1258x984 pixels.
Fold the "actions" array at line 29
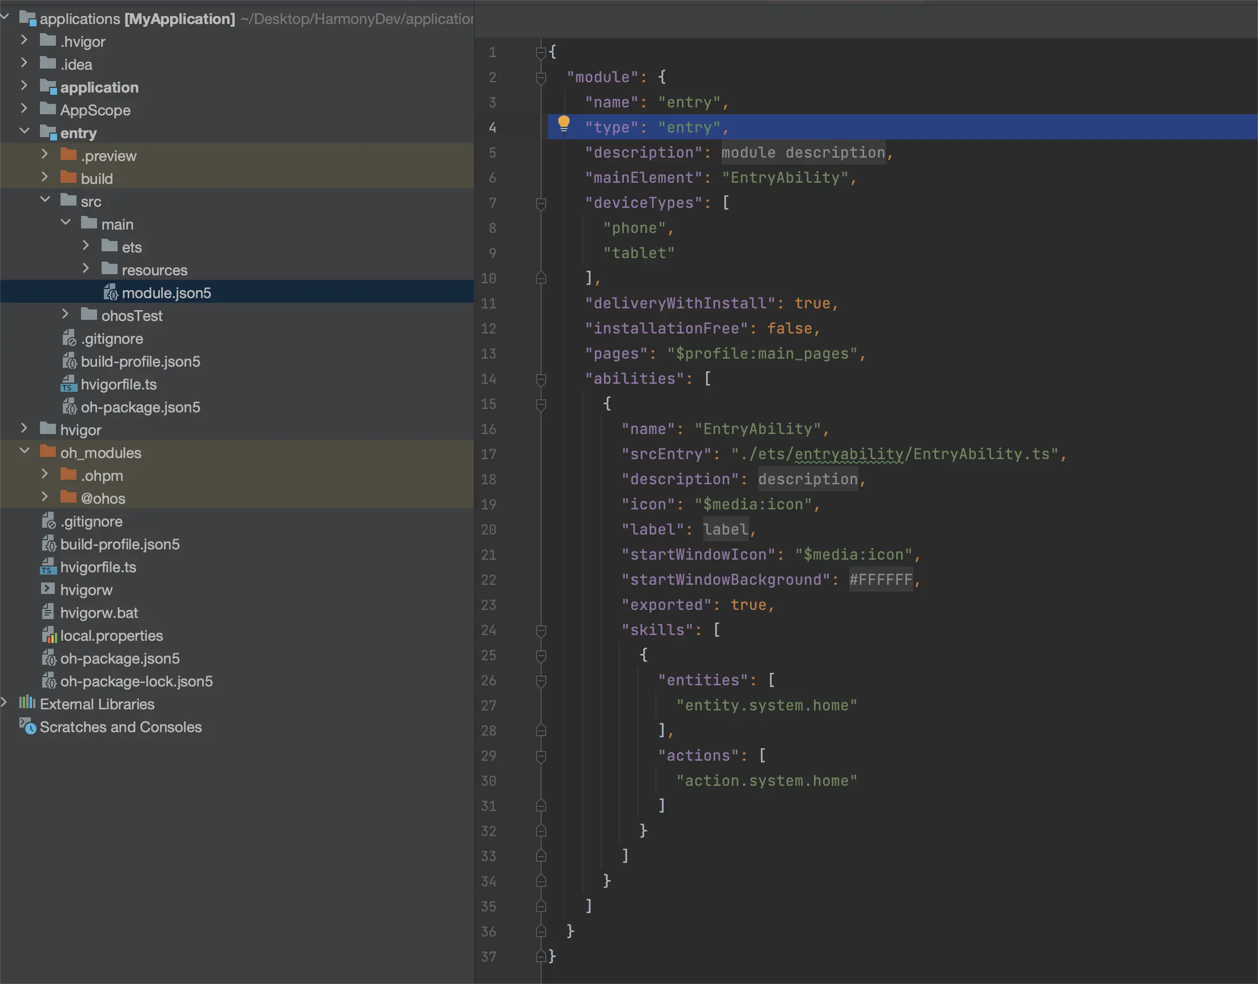click(x=541, y=756)
